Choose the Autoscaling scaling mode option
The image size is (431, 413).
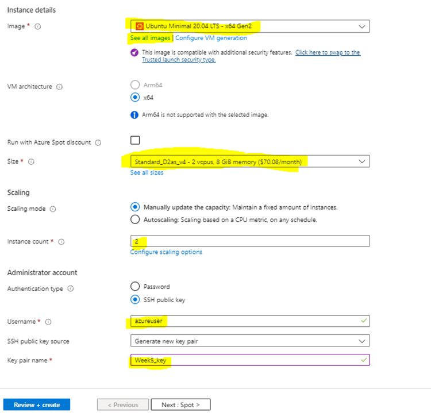point(135,219)
